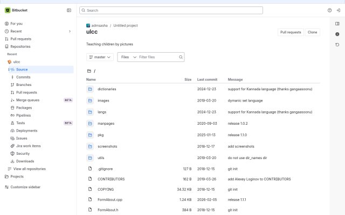Screen dimensions: 345x215
Task: Open the admsasha breadcrumb link
Action: point(99,26)
